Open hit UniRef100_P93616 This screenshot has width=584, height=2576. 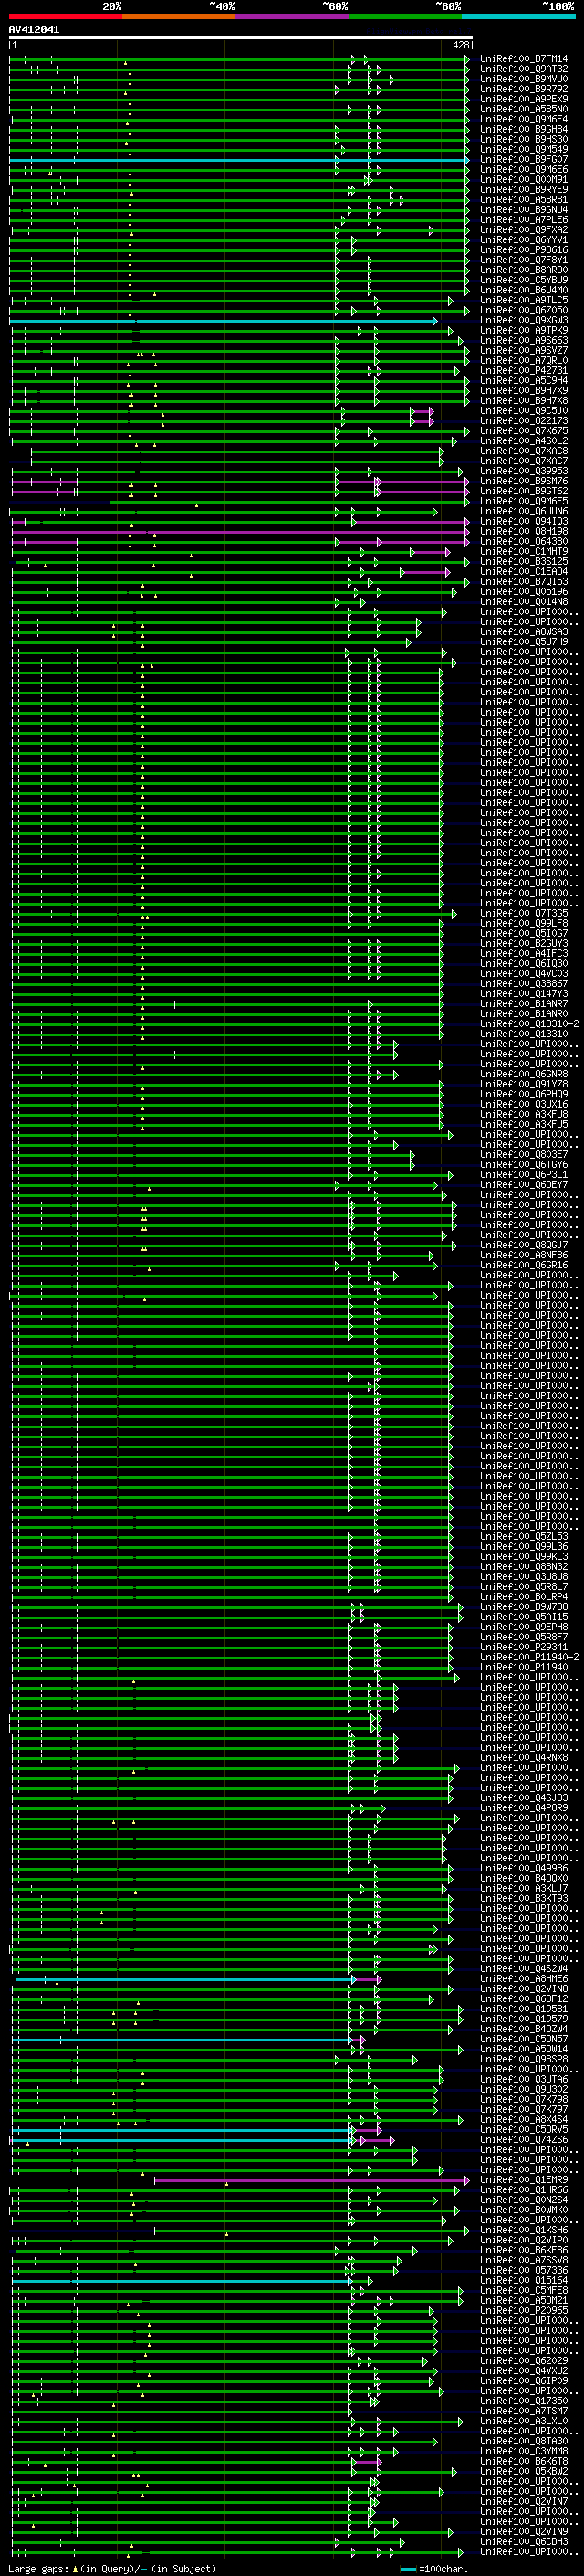pos(524,250)
